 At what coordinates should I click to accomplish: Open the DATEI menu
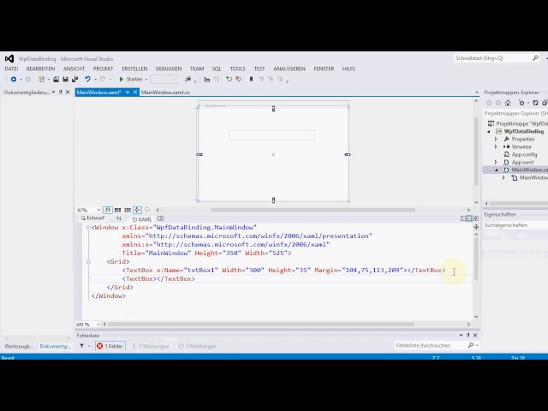[x=11, y=68]
